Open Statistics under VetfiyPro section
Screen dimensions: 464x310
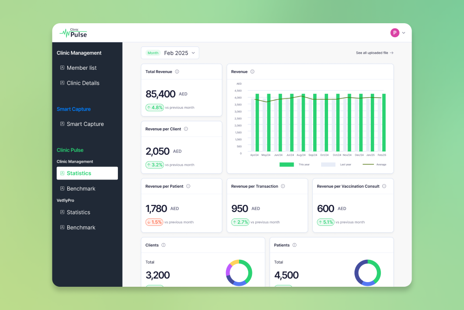pyautogui.click(x=78, y=212)
